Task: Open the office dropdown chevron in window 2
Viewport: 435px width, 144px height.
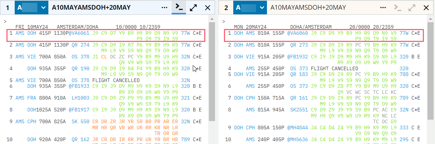Action: coord(262,8)
